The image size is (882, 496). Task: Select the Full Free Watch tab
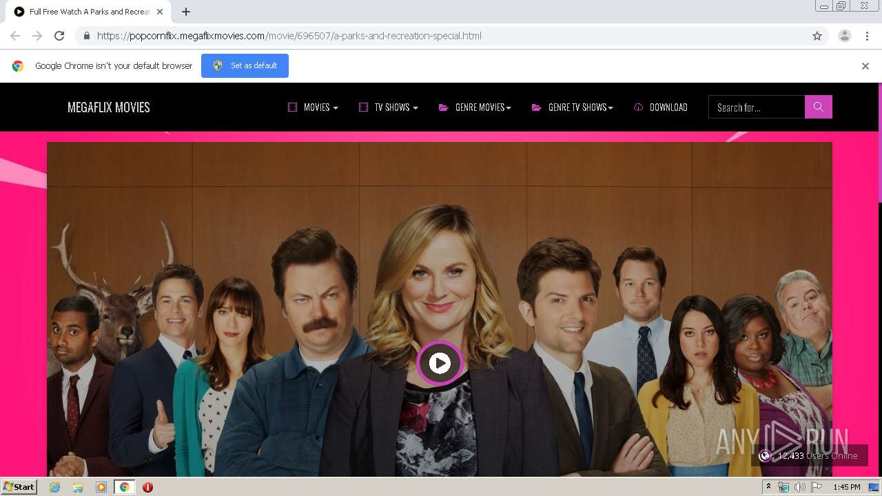[x=89, y=12]
